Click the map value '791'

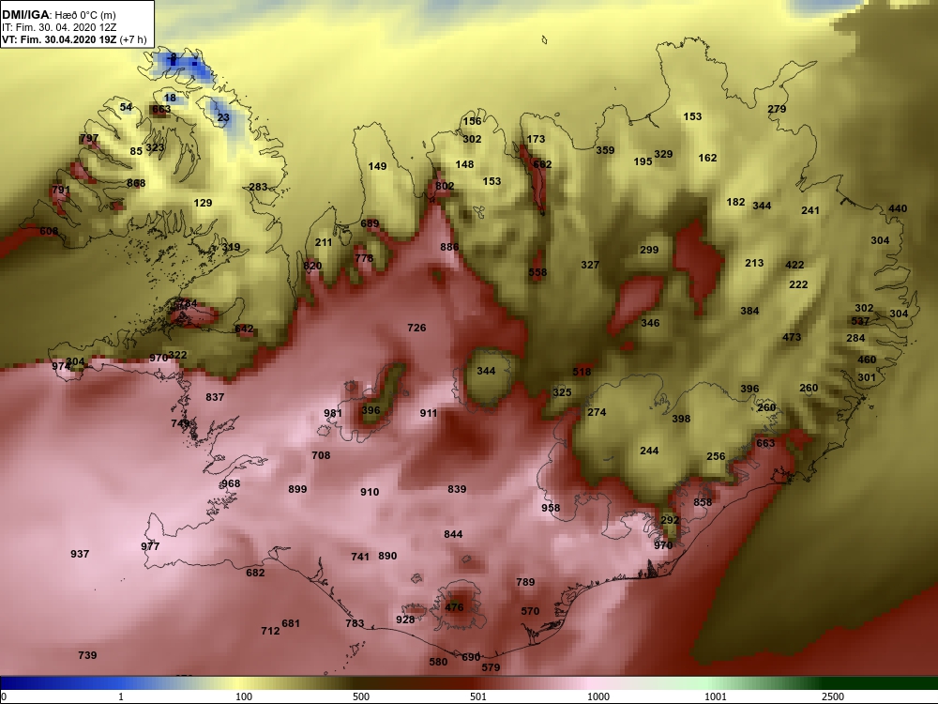pos(60,190)
